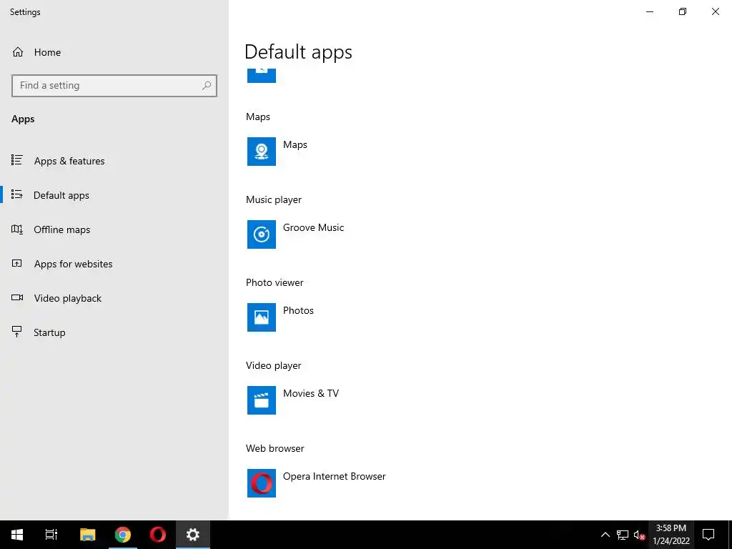732x549 pixels.
Task: Click the Find a setting search box
Action: click(114, 86)
